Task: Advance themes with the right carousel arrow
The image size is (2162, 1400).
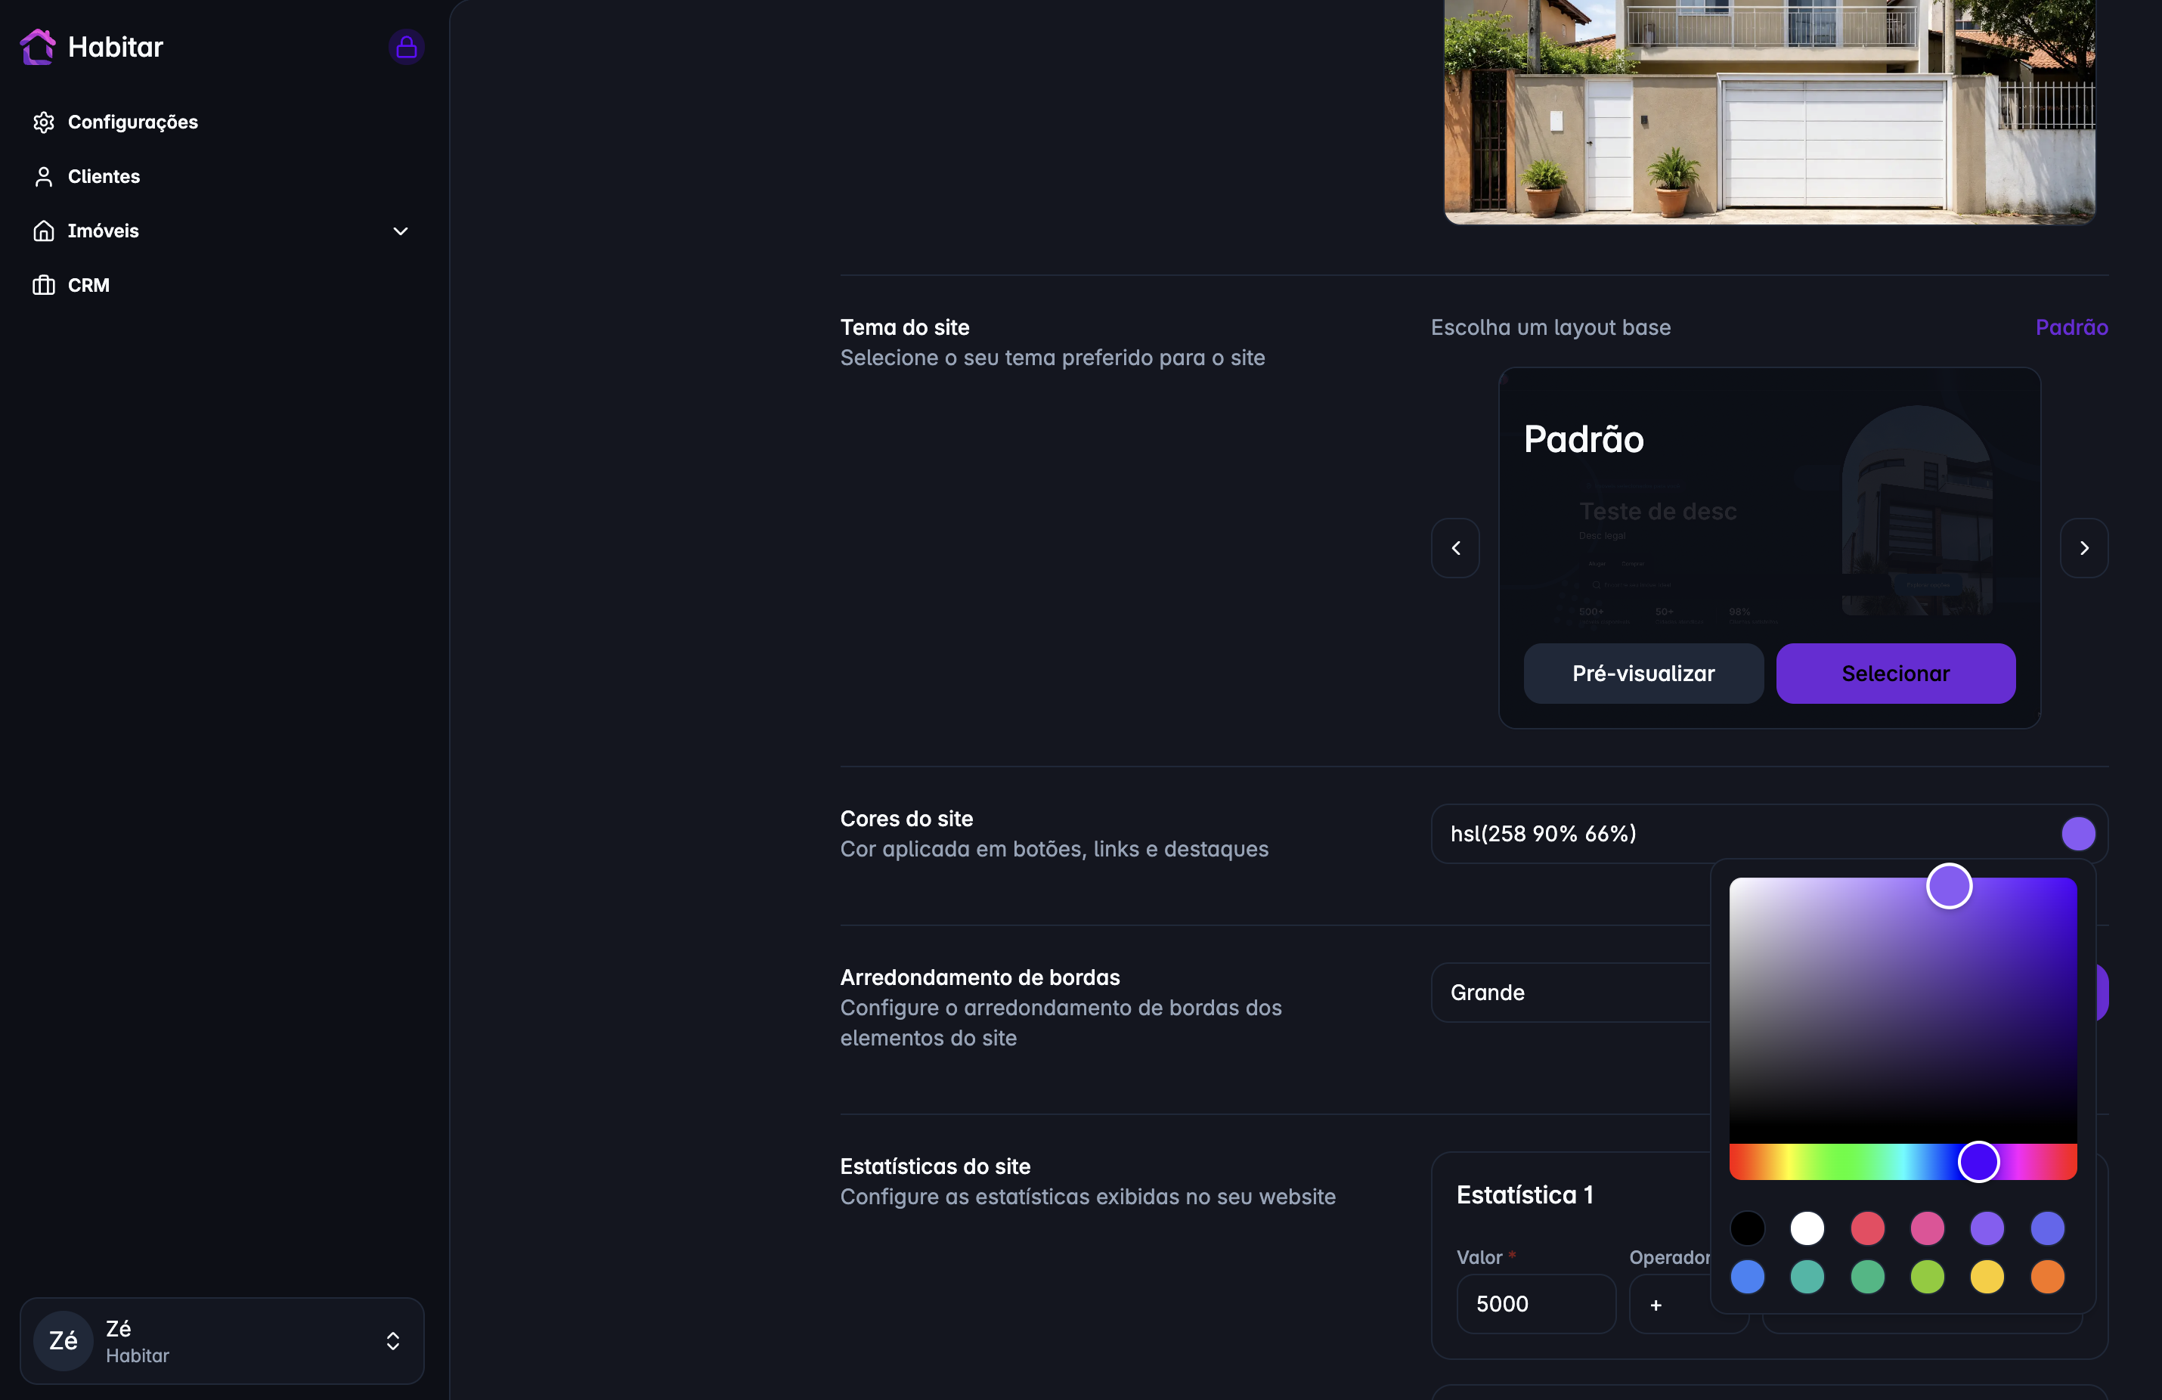Action: coord(2084,548)
